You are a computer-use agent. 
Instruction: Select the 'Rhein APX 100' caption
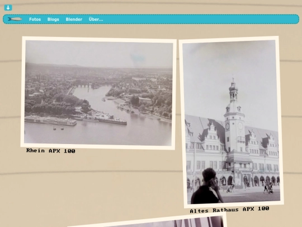tap(51, 151)
